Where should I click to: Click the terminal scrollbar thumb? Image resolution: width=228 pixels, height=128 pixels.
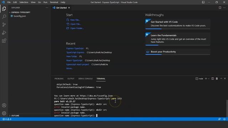(227, 108)
